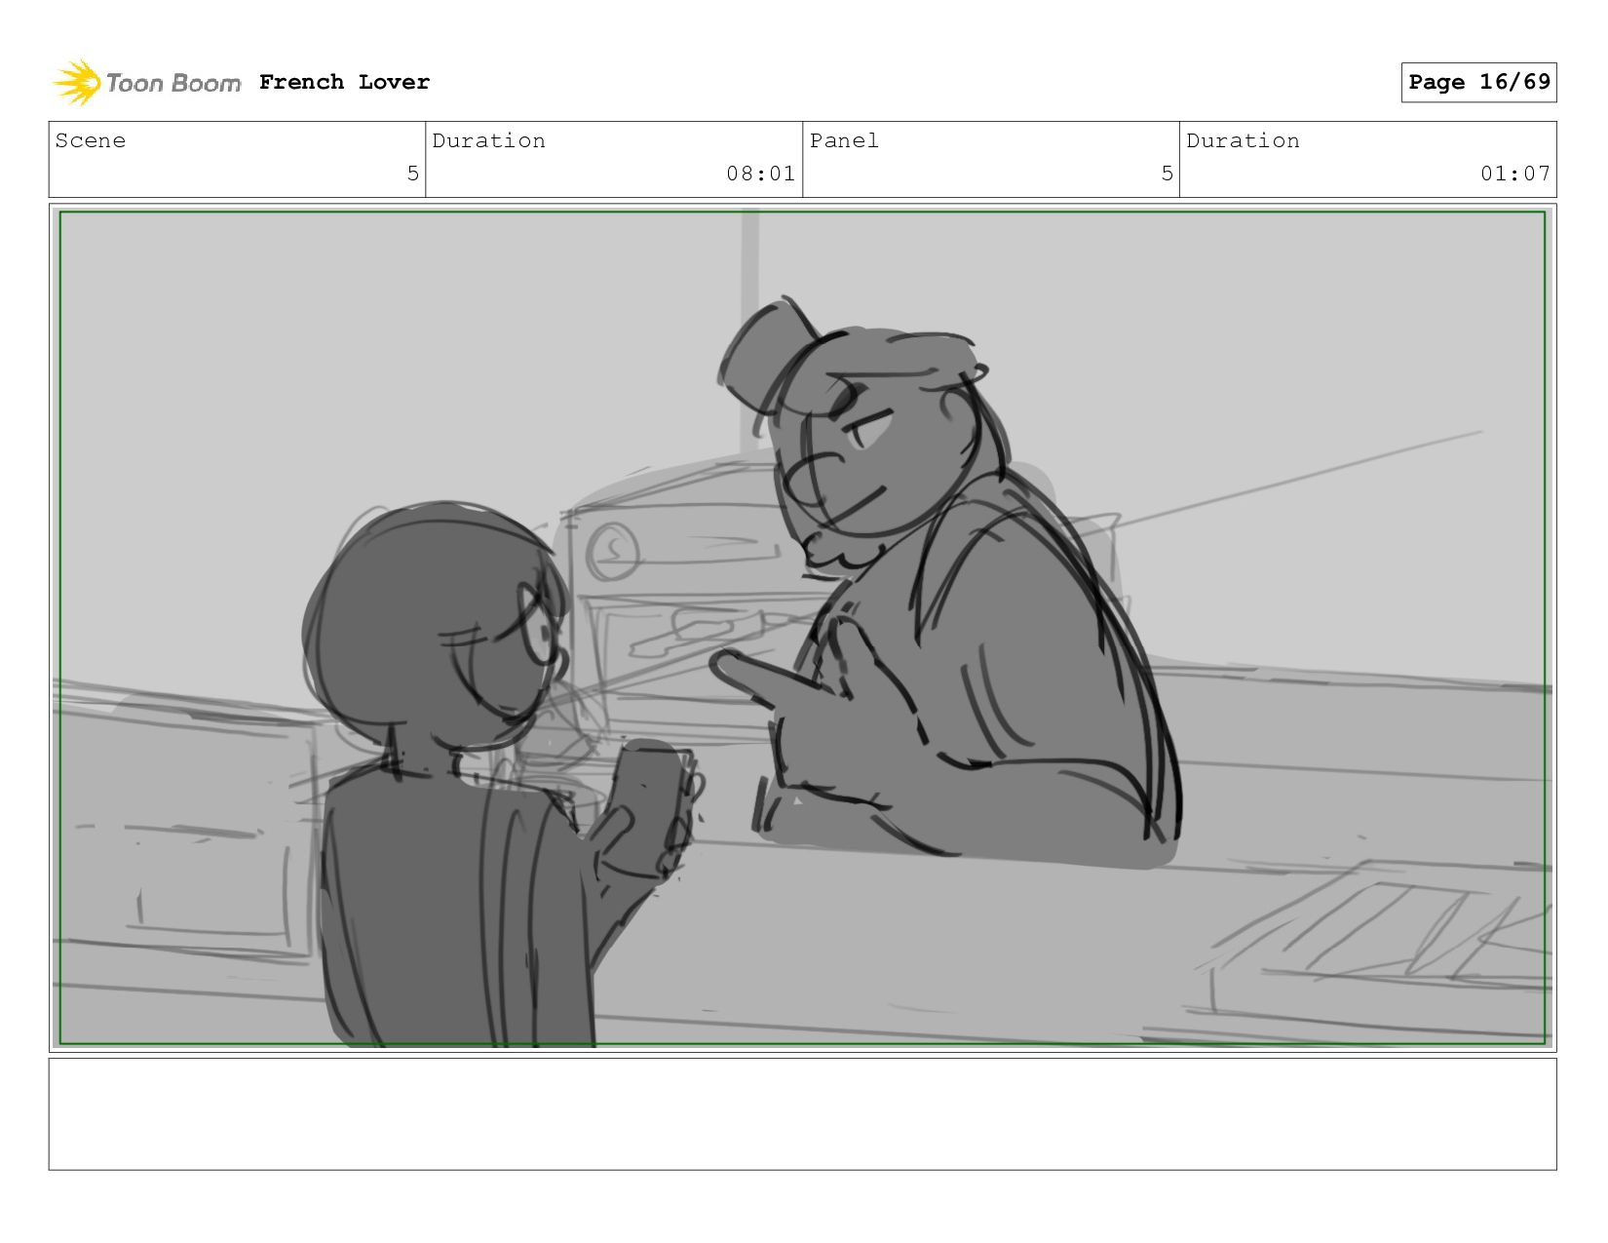Image resolution: width=1608 pixels, height=1243 pixels.
Task: Click the 'Toon Boom' brand text
Action: coord(173,83)
